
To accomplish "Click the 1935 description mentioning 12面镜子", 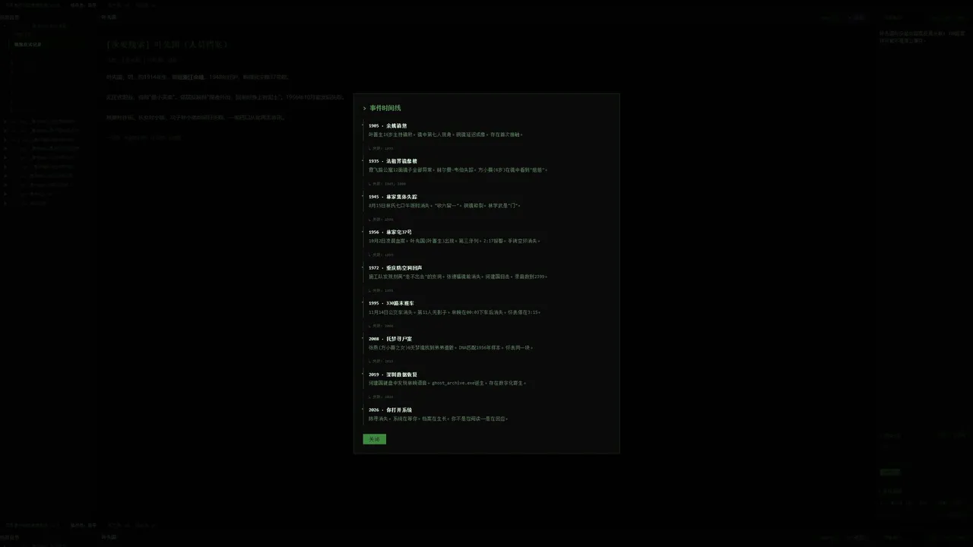I will click(x=458, y=170).
